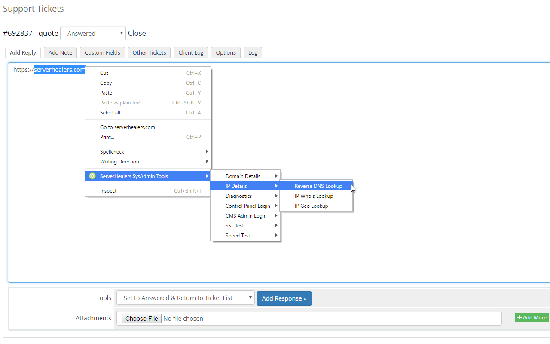Choose Copy from the context menu

click(x=148, y=83)
